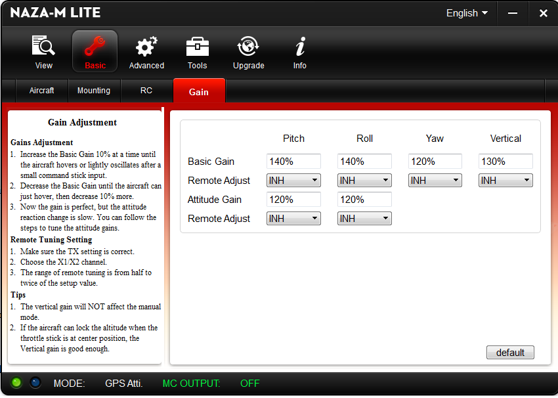Expand Yaw Remote Adjust dropdown
558x398 pixels.
click(435, 181)
